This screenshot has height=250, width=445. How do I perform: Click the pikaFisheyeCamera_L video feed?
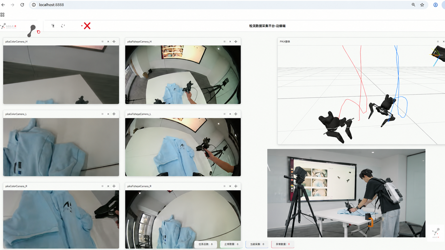click(183, 147)
